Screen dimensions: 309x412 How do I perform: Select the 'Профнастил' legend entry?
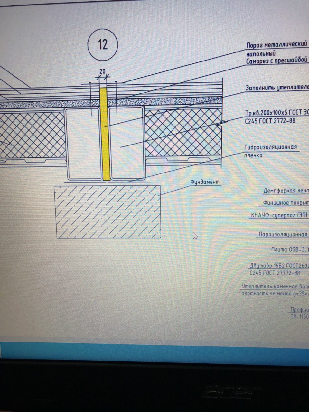pos(299,310)
